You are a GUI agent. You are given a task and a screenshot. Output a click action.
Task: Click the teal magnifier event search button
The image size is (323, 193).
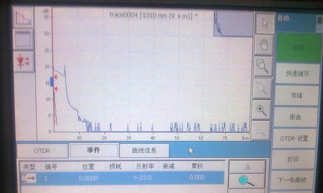coord(246,180)
